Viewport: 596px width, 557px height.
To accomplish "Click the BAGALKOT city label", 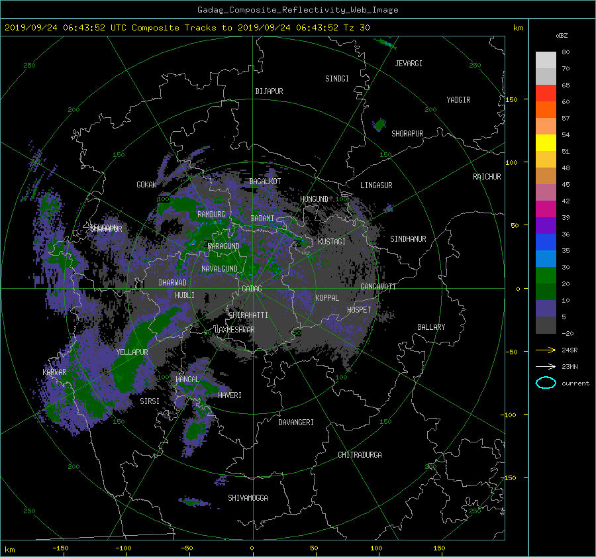I will tap(265, 181).
